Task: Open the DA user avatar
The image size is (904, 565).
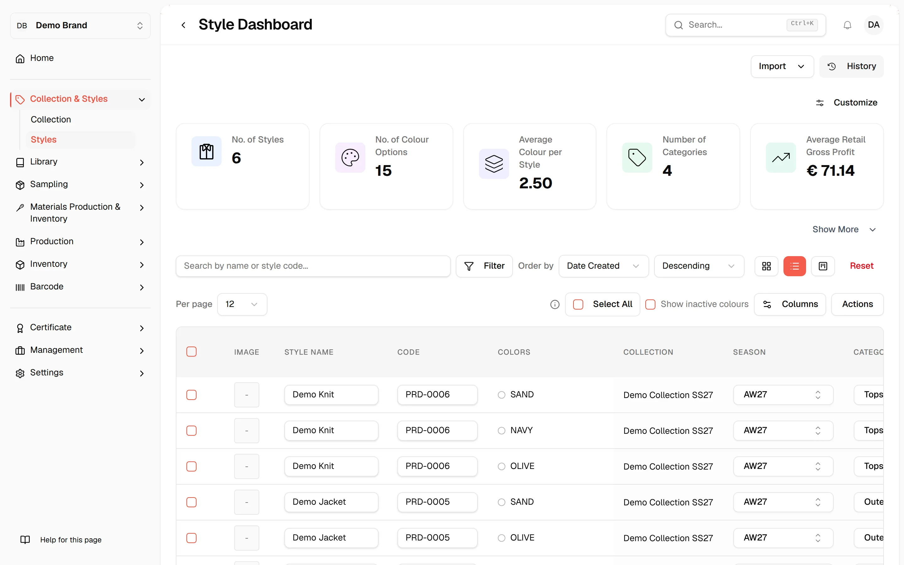Action: [873, 25]
